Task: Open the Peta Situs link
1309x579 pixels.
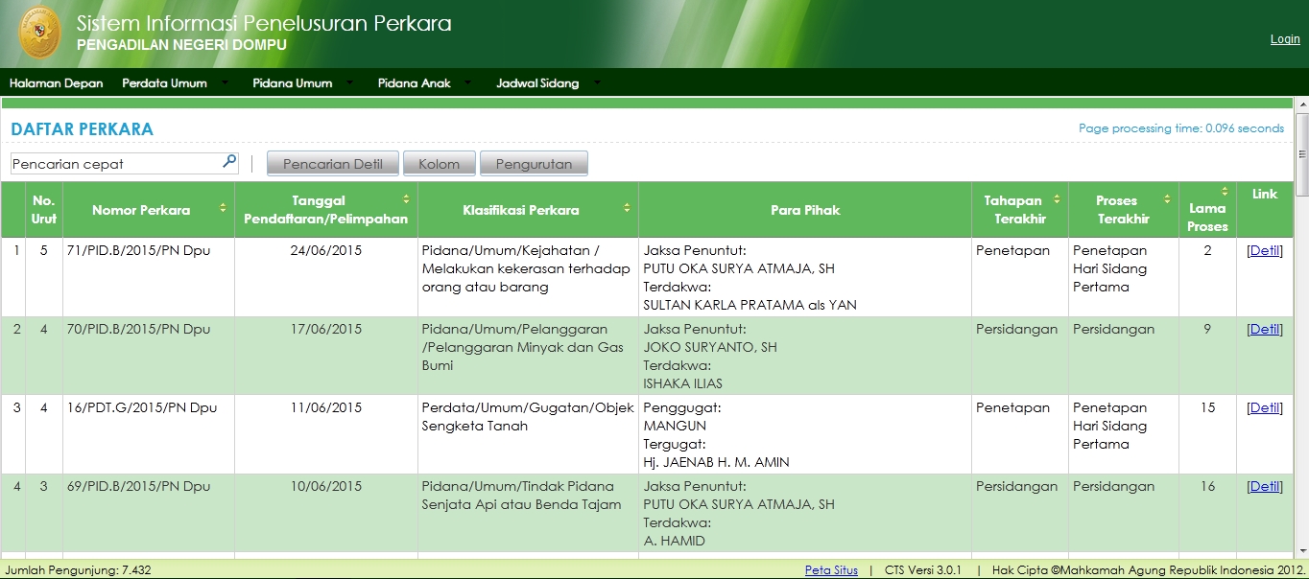Action: pos(831,570)
